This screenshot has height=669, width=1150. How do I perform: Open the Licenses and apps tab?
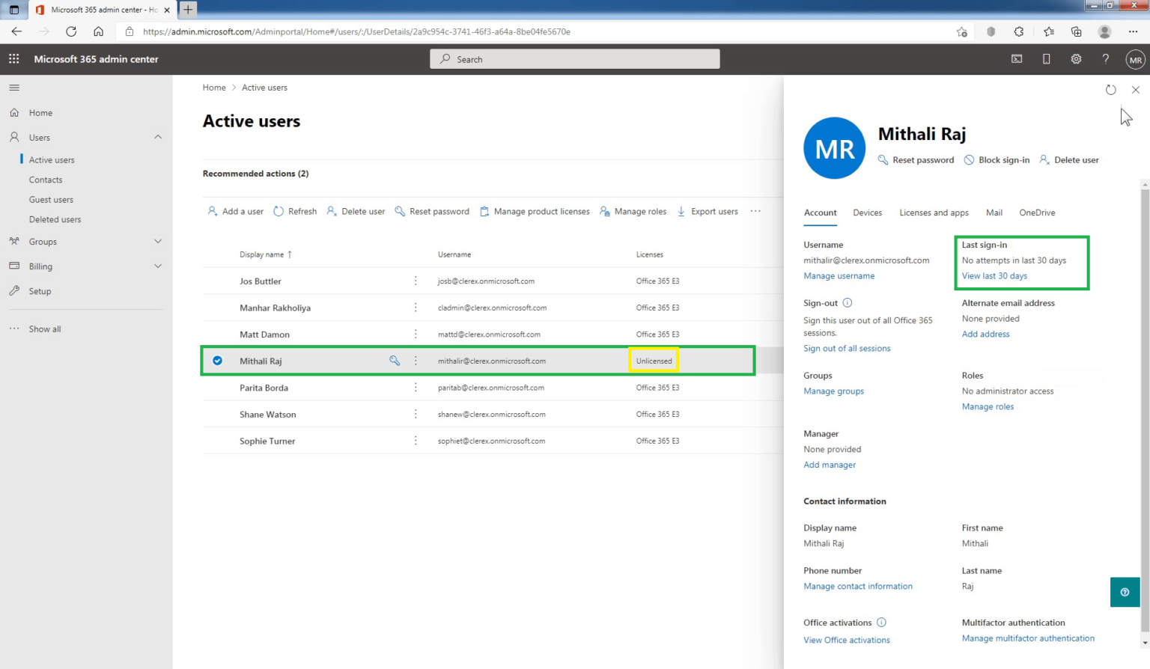(933, 213)
